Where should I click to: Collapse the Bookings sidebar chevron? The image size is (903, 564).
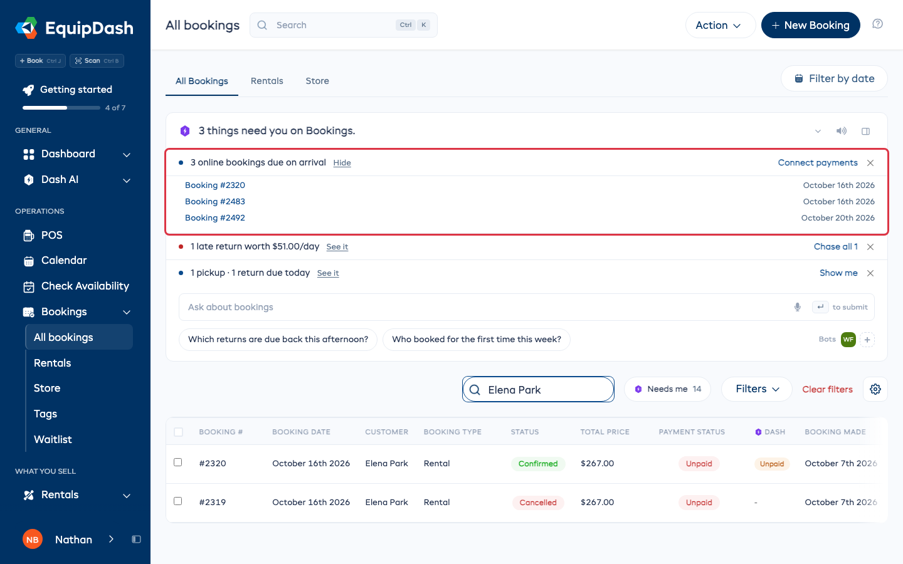click(127, 312)
